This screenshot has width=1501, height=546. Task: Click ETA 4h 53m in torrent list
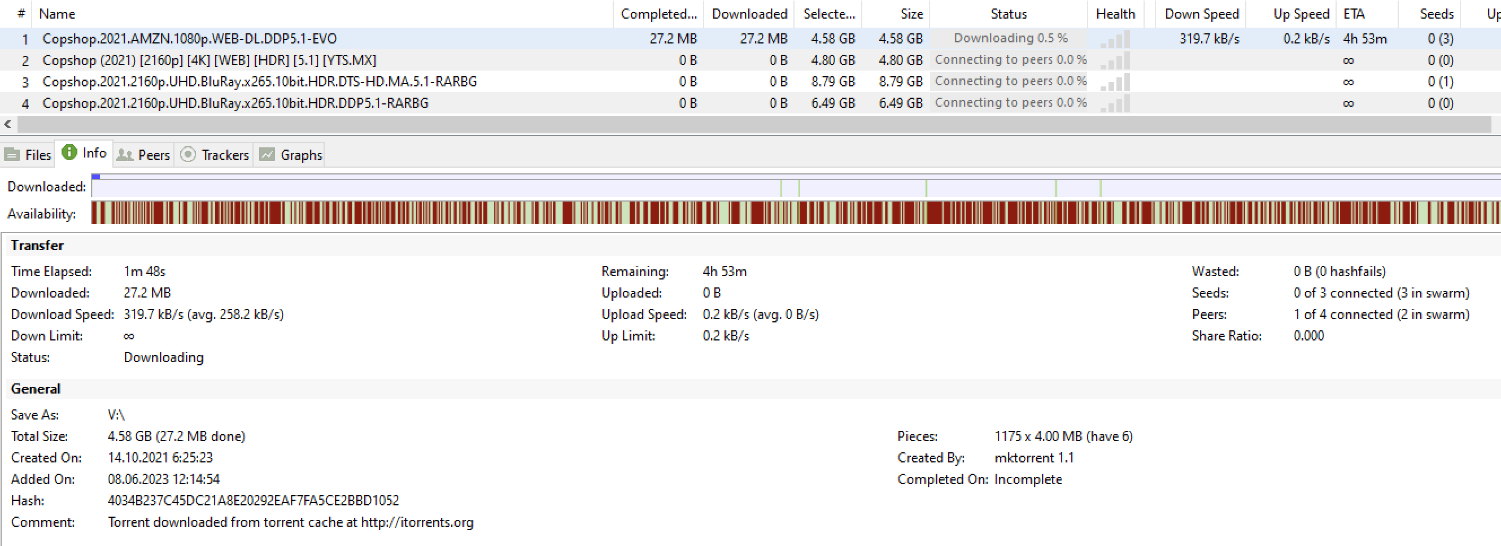coord(1365,39)
